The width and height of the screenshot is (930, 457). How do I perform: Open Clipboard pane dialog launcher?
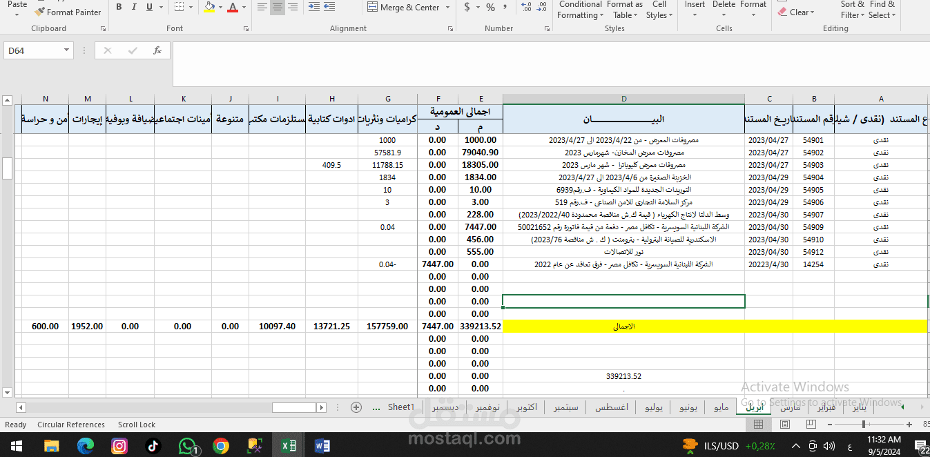pos(103,29)
